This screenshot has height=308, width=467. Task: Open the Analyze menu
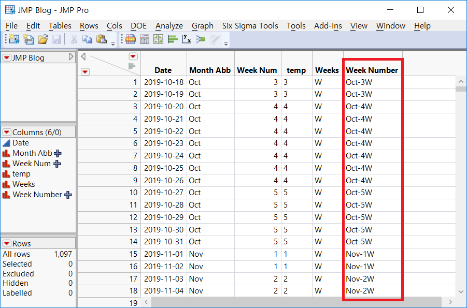click(169, 25)
